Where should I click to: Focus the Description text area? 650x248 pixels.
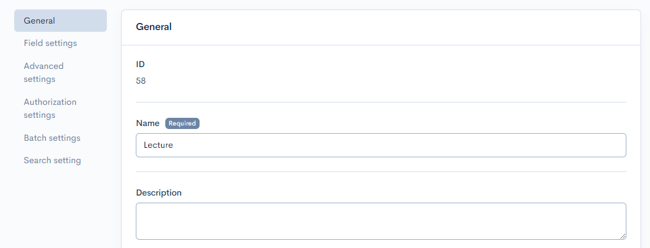point(381,221)
